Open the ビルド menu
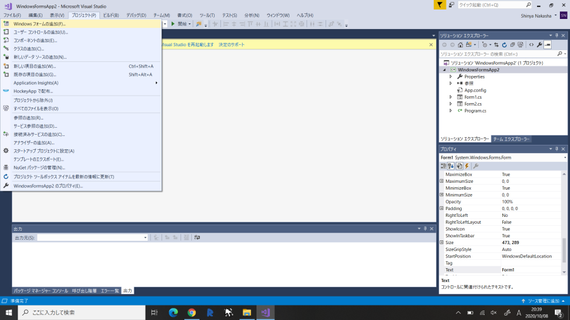This screenshot has width=570, height=320. tap(111, 15)
